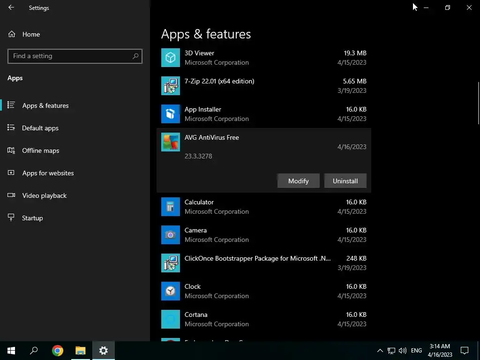Screen dimensions: 480x360
Task: Open taskbar search magnifier
Action: coord(34,351)
